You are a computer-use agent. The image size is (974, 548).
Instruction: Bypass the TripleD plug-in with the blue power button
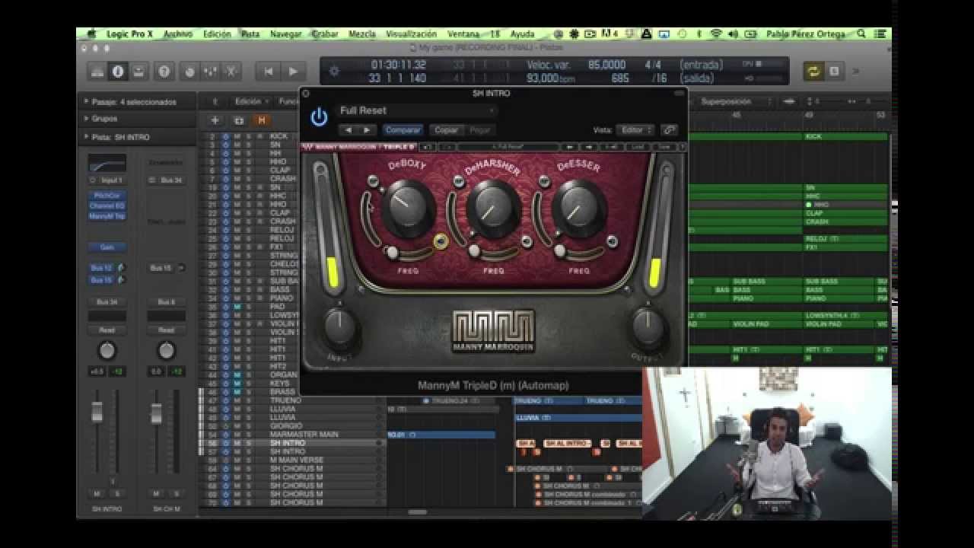click(x=319, y=116)
